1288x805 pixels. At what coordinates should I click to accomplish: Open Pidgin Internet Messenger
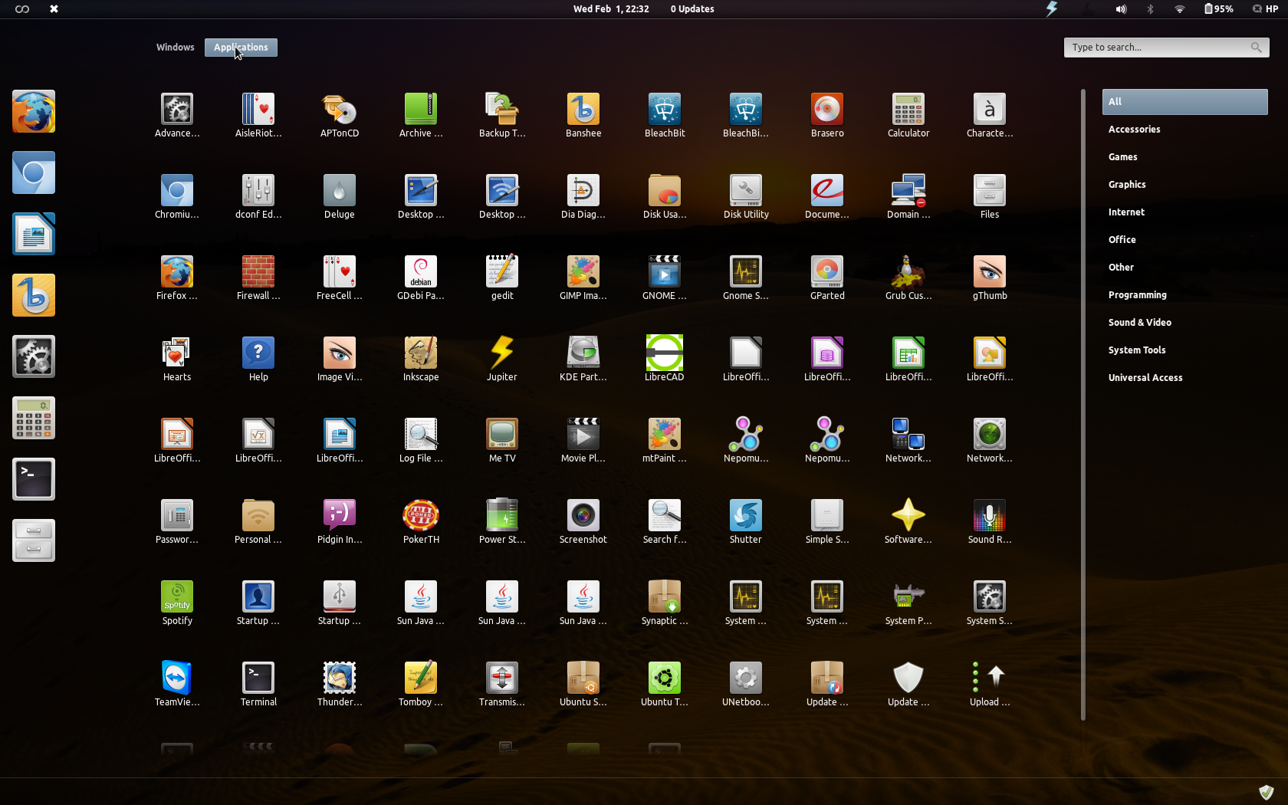[340, 522]
